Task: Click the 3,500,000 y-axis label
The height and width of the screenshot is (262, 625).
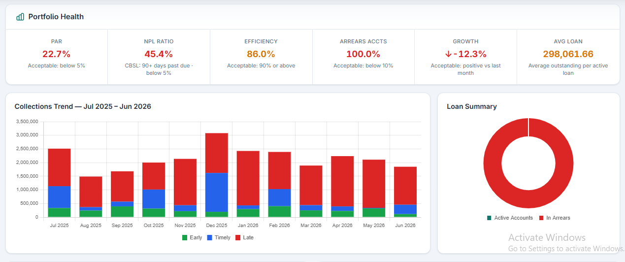Action: click(x=27, y=121)
